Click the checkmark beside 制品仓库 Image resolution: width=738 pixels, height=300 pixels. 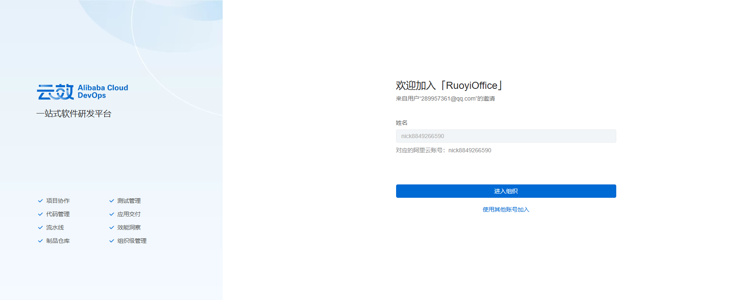tap(40, 241)
